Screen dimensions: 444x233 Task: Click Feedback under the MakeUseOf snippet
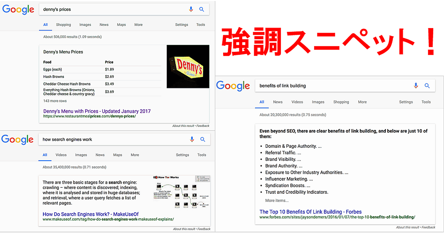tap(204, 229)
